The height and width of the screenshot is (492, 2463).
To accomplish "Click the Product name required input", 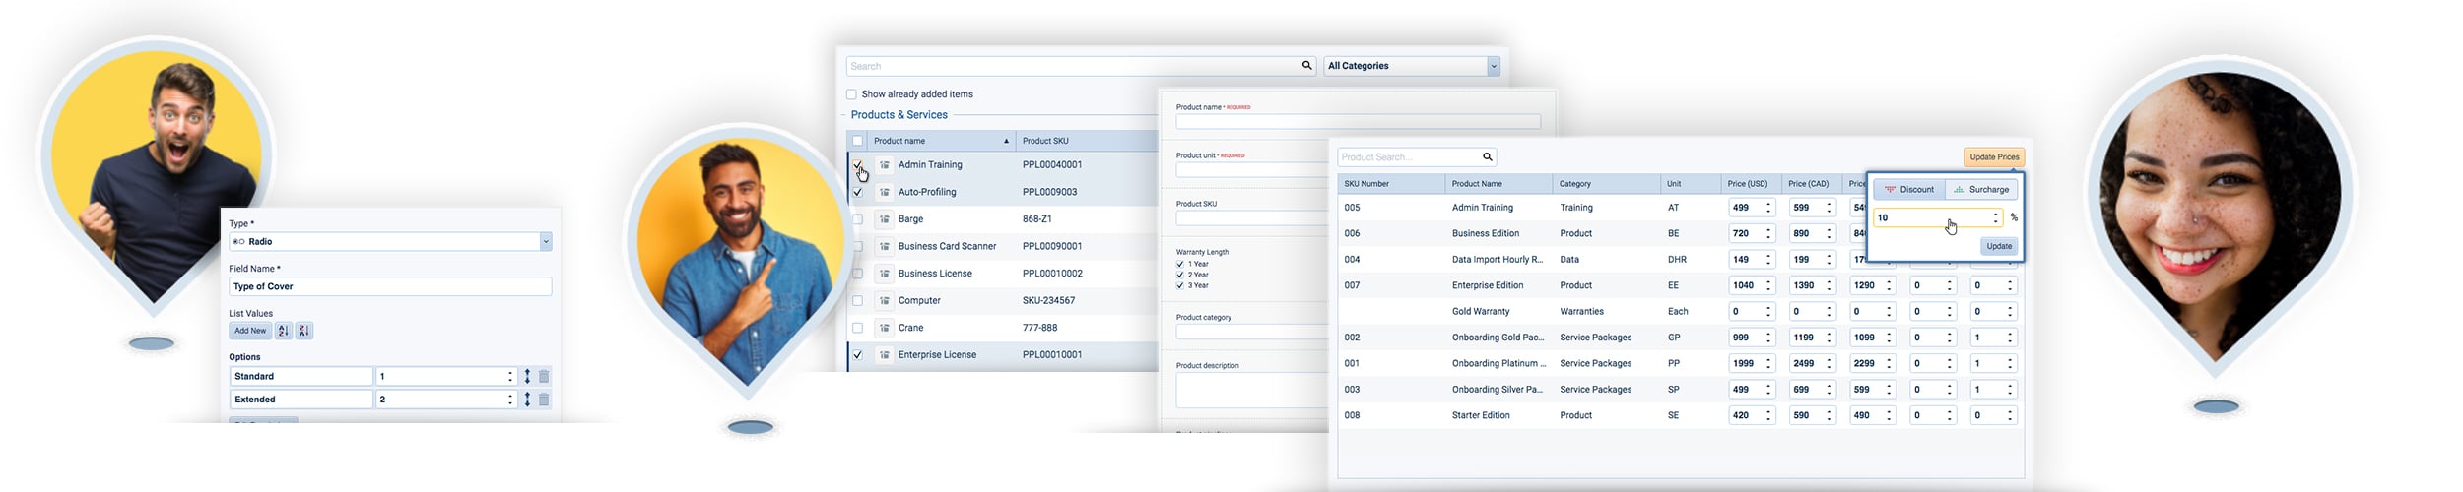I will click(x=1358, y=121).
